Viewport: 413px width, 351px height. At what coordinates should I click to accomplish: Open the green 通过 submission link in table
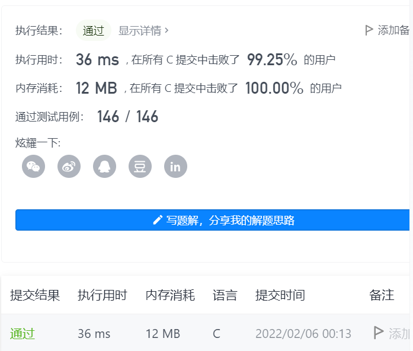pos(23,334)
